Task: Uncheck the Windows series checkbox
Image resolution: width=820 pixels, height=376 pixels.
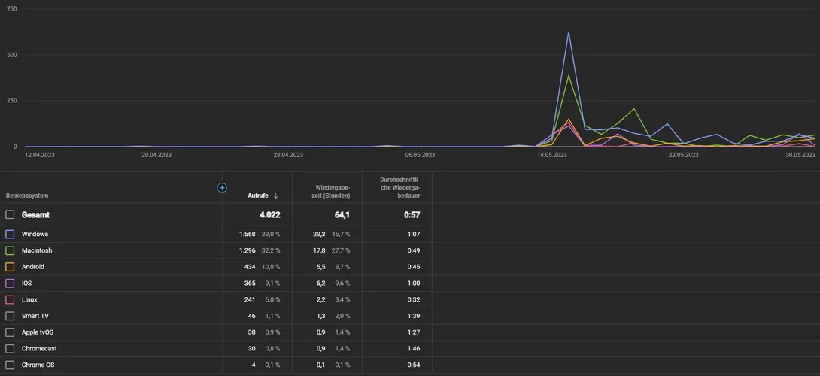Action: [x=10, y=235]
